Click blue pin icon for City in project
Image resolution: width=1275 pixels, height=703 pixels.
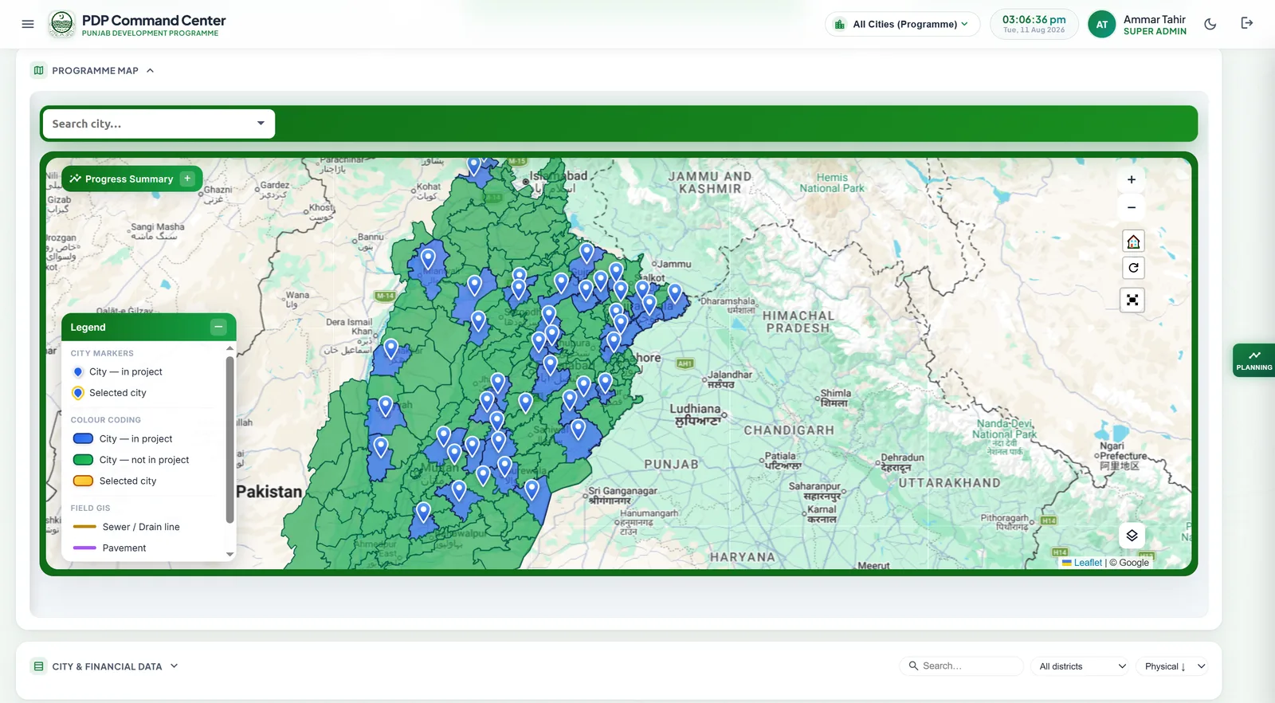click(x=78, y=372)
